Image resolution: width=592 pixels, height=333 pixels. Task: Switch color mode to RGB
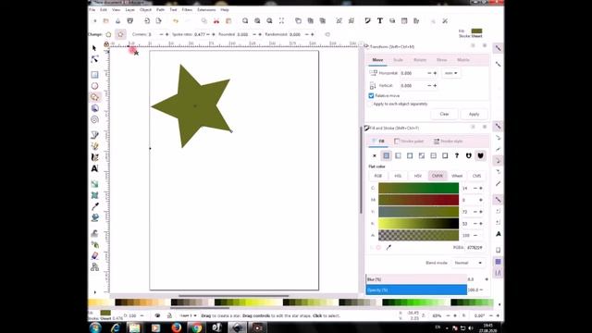(x=378, y=176)
